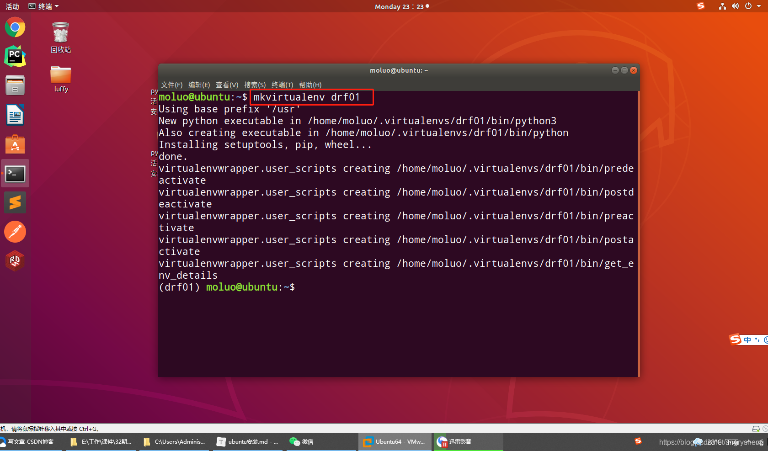The height and width of the screenshot is (451, 768).
Task: Launch PyCharm from the dock
Action: [x=15, y=56]
